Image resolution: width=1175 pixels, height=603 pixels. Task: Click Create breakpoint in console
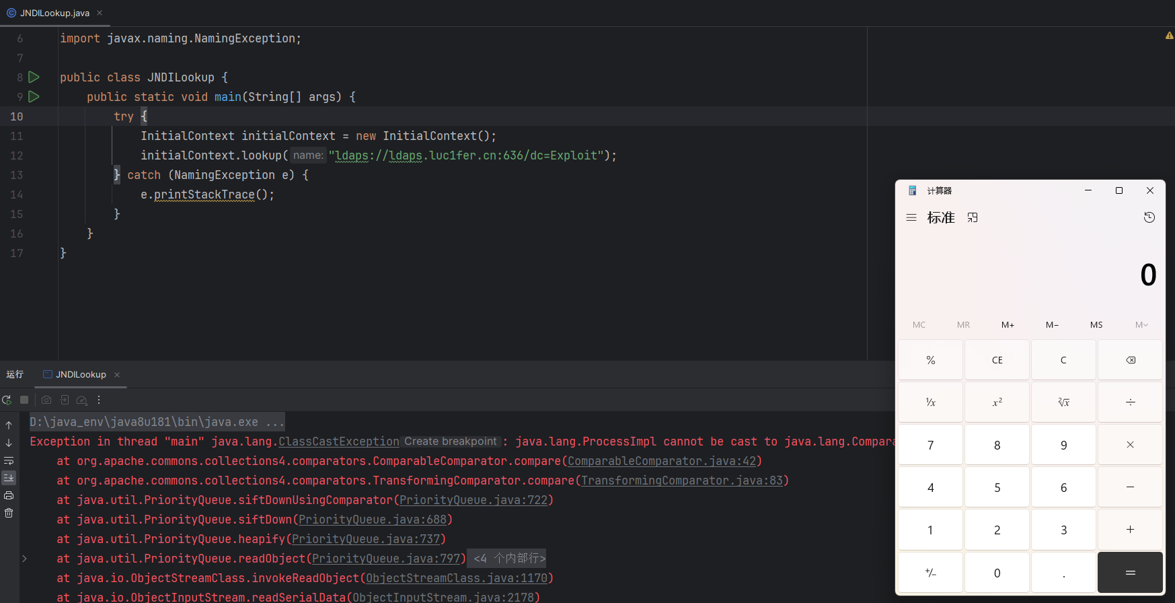(x=451, y=441)
